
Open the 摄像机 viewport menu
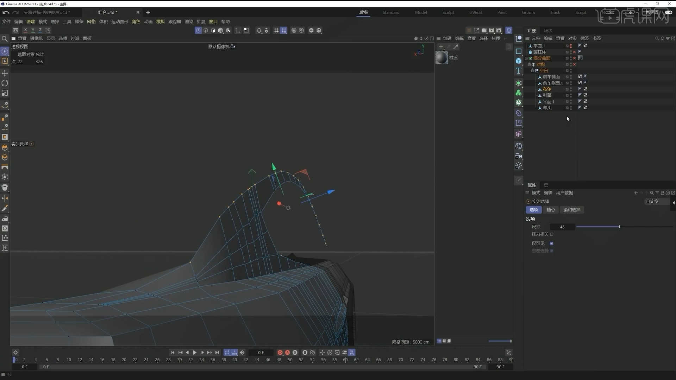[x=36, y=38]
